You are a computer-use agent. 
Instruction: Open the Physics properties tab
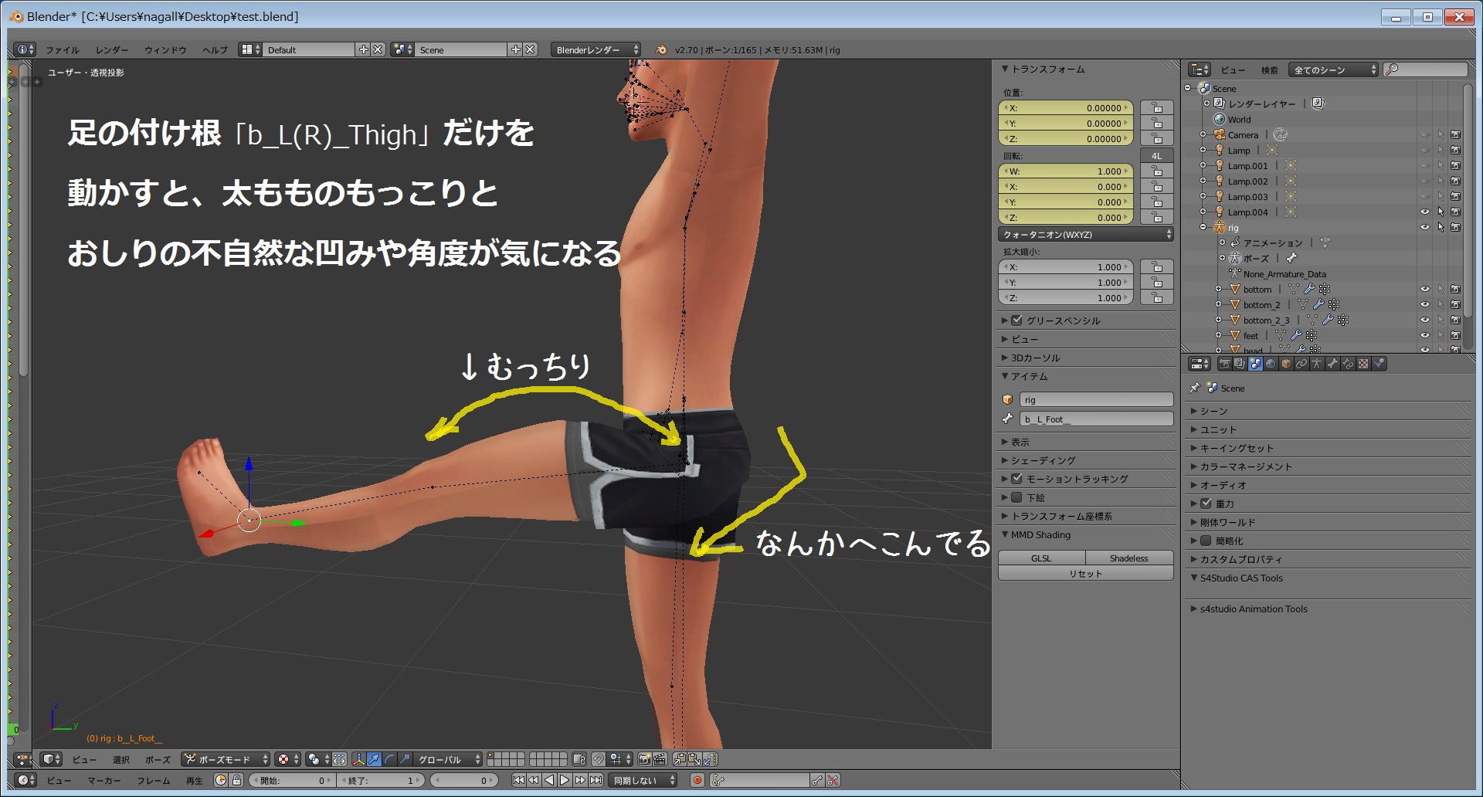(1379, 364)
